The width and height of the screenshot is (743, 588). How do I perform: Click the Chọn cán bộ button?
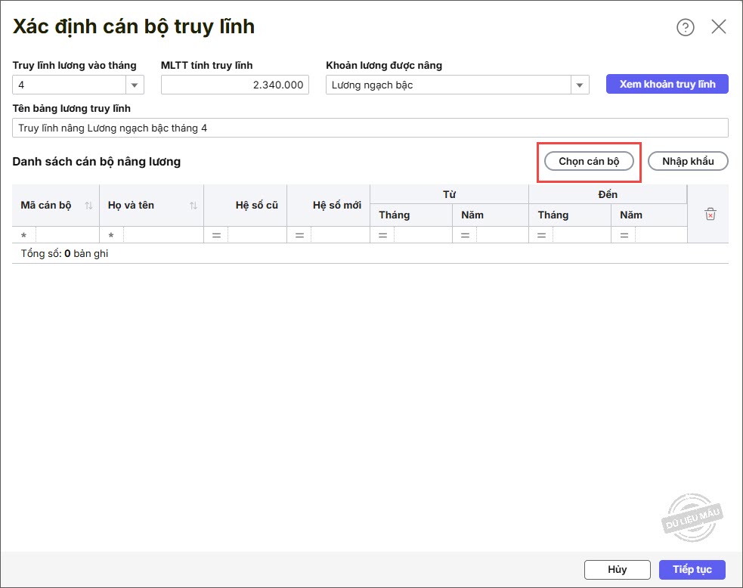(x=589, y=161)
